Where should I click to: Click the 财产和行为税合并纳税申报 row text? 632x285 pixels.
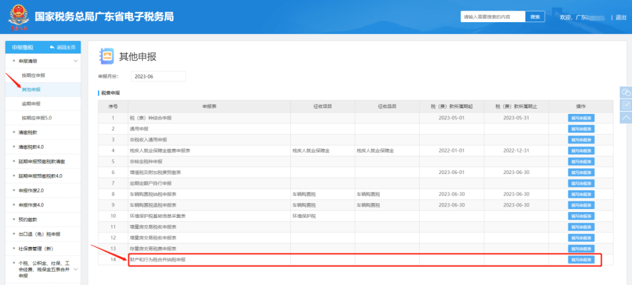tap(157, 260)
